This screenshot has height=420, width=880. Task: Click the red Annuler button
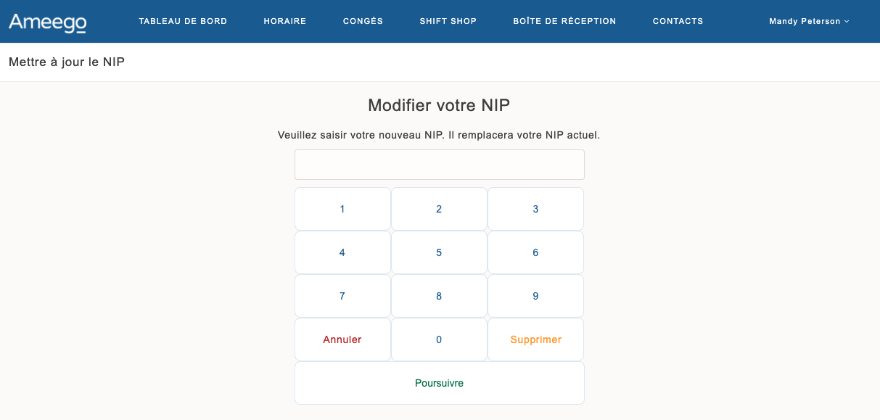pyautogui.click(x=342, y=339)
